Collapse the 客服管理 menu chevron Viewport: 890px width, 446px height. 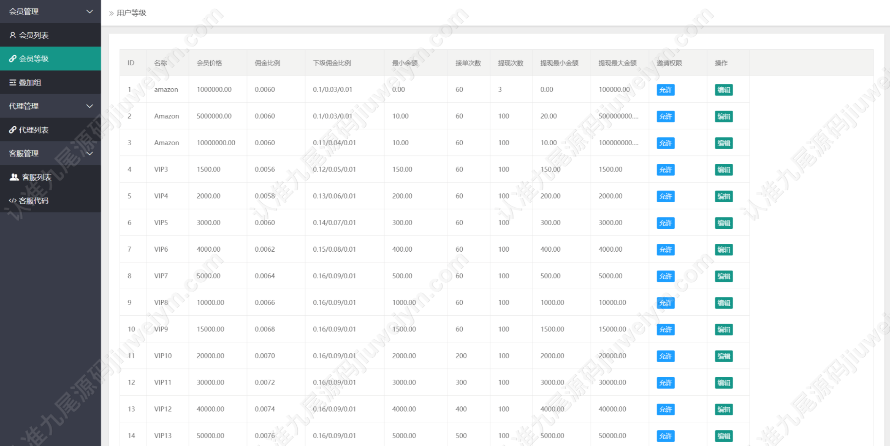click(90, 153)
